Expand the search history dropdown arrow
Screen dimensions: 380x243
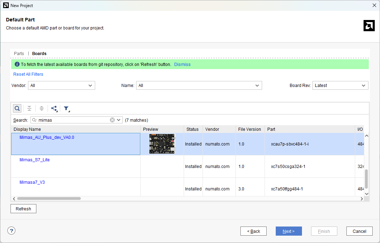point(119,120)
